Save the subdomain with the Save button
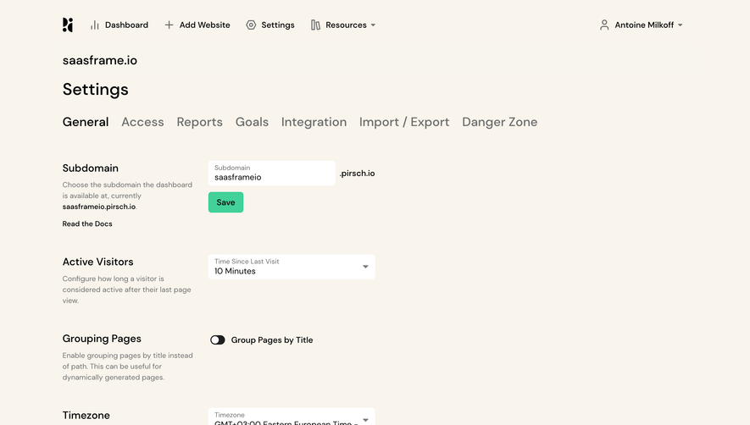The image size is (750, 425). point(225,202)
